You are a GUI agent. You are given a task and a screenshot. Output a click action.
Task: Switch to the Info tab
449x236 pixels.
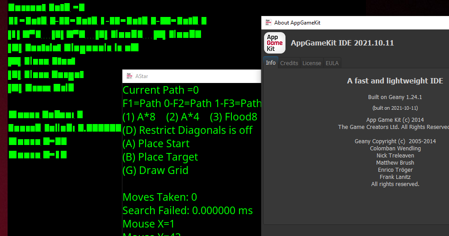(x=271, y=62)
